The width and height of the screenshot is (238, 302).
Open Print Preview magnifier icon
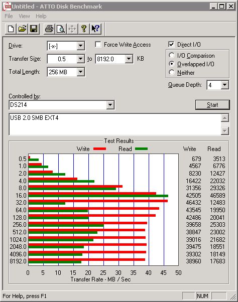click(61, 29)
